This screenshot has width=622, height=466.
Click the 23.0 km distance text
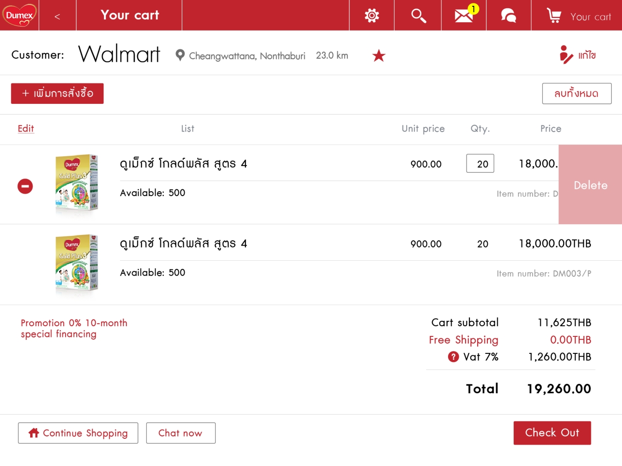332,55
